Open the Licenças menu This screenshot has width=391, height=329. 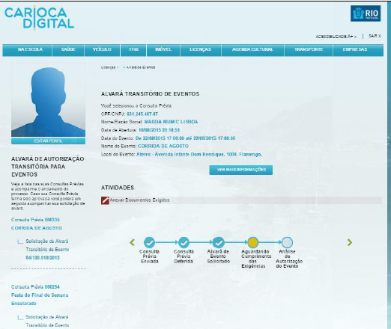[x=201, y=50]
